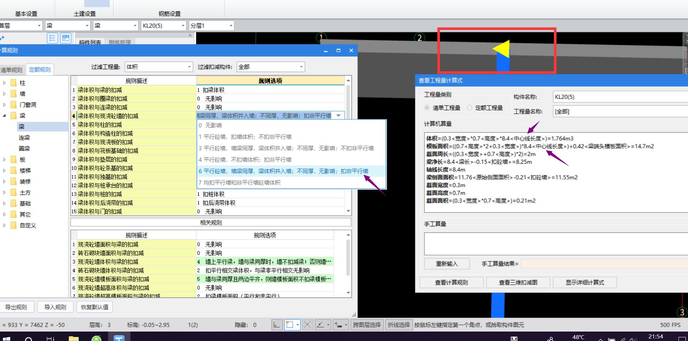Click 导入规则 button
Viewport: 688px width, 341px height.
55,307
